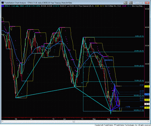Image resolution: width=151 pixels, height=126 pixels.
Task: Click the 23.97 dashed level label
Action: [x=142, y=85]
